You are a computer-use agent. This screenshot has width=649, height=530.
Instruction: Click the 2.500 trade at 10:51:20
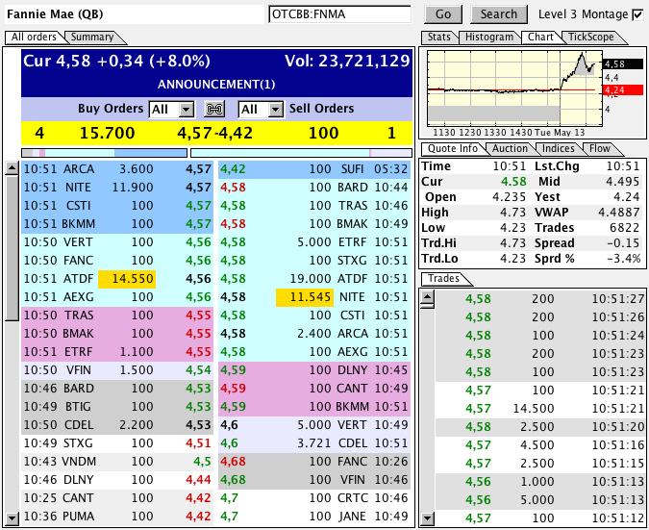point(540,427)
